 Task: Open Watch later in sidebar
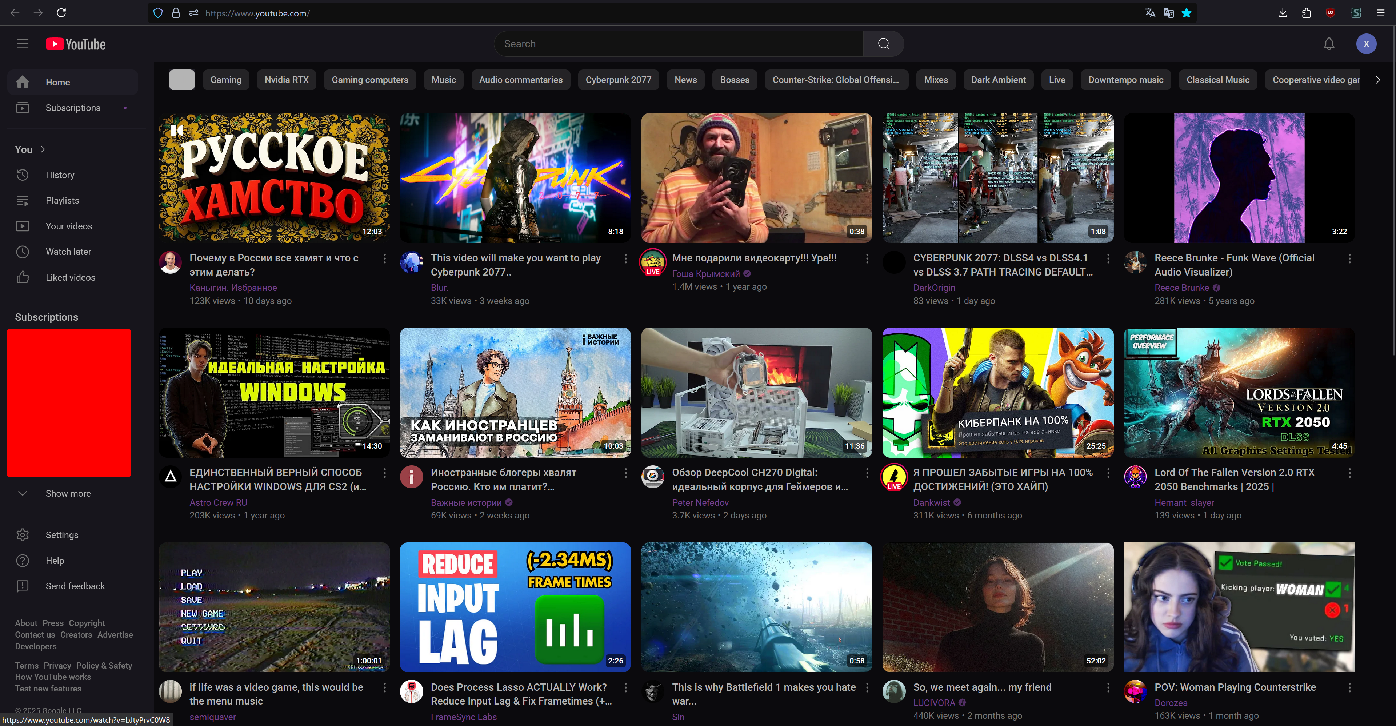tap(73, 251)
